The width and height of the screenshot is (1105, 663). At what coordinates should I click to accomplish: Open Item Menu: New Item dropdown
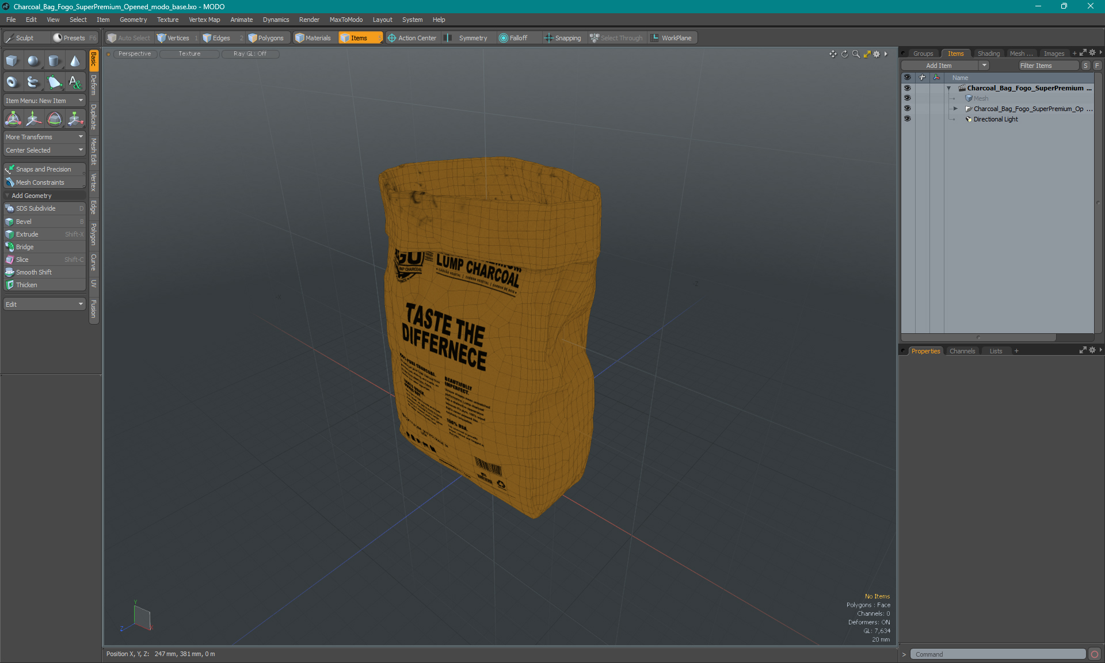pyautogui.click(x=44, y=101)
